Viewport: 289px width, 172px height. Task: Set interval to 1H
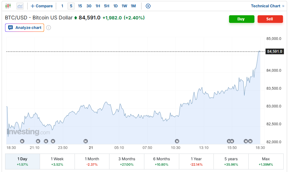tap(98, 6)
